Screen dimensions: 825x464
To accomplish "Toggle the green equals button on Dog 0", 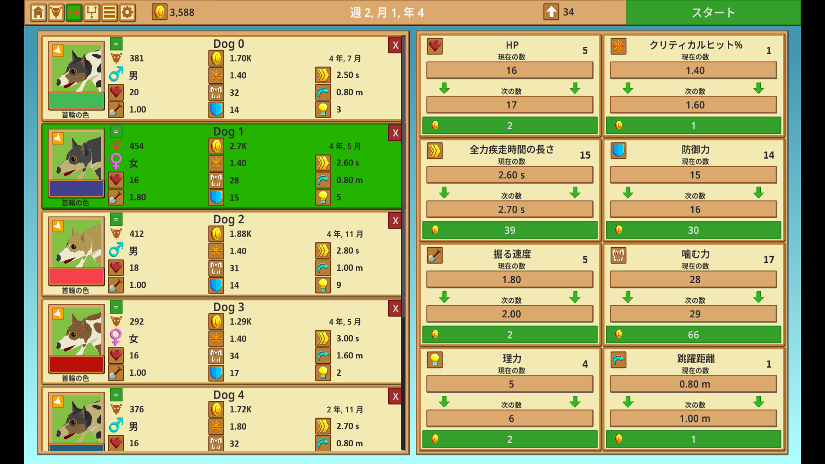I will point(116,44).
